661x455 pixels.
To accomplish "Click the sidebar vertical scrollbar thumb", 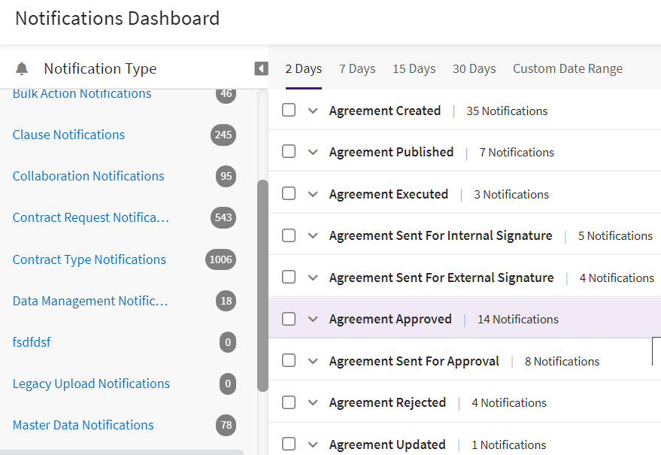I will (x=262, y=286).
